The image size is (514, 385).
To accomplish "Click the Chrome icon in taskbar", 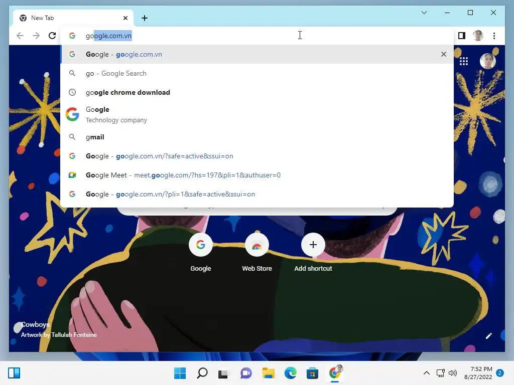I will pos(335,373).
